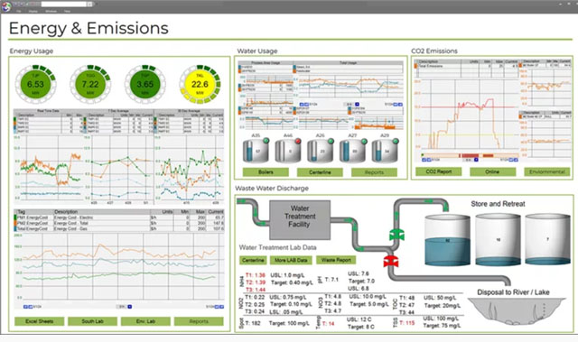The width and height of the screenshot is (578, 342).
Task: Click the Online button
Action: tap(492, 171)
